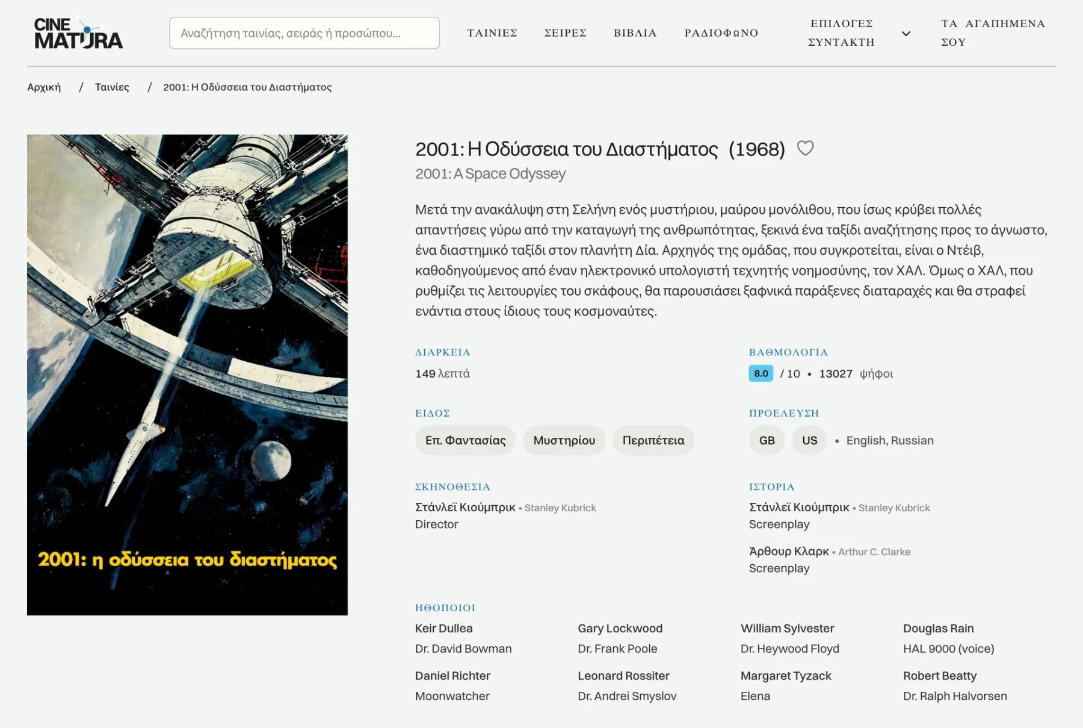Open actor Keir Dullea
The width and height of the screenshot is (1083, 728).
[x=444, y=628]
